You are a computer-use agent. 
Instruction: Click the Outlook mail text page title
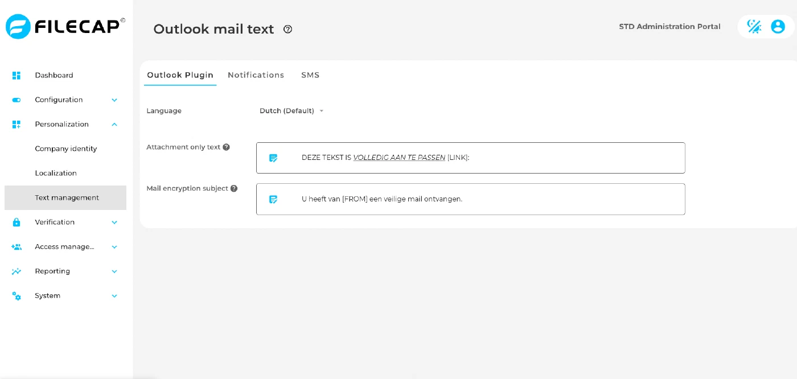coord(213,29)
